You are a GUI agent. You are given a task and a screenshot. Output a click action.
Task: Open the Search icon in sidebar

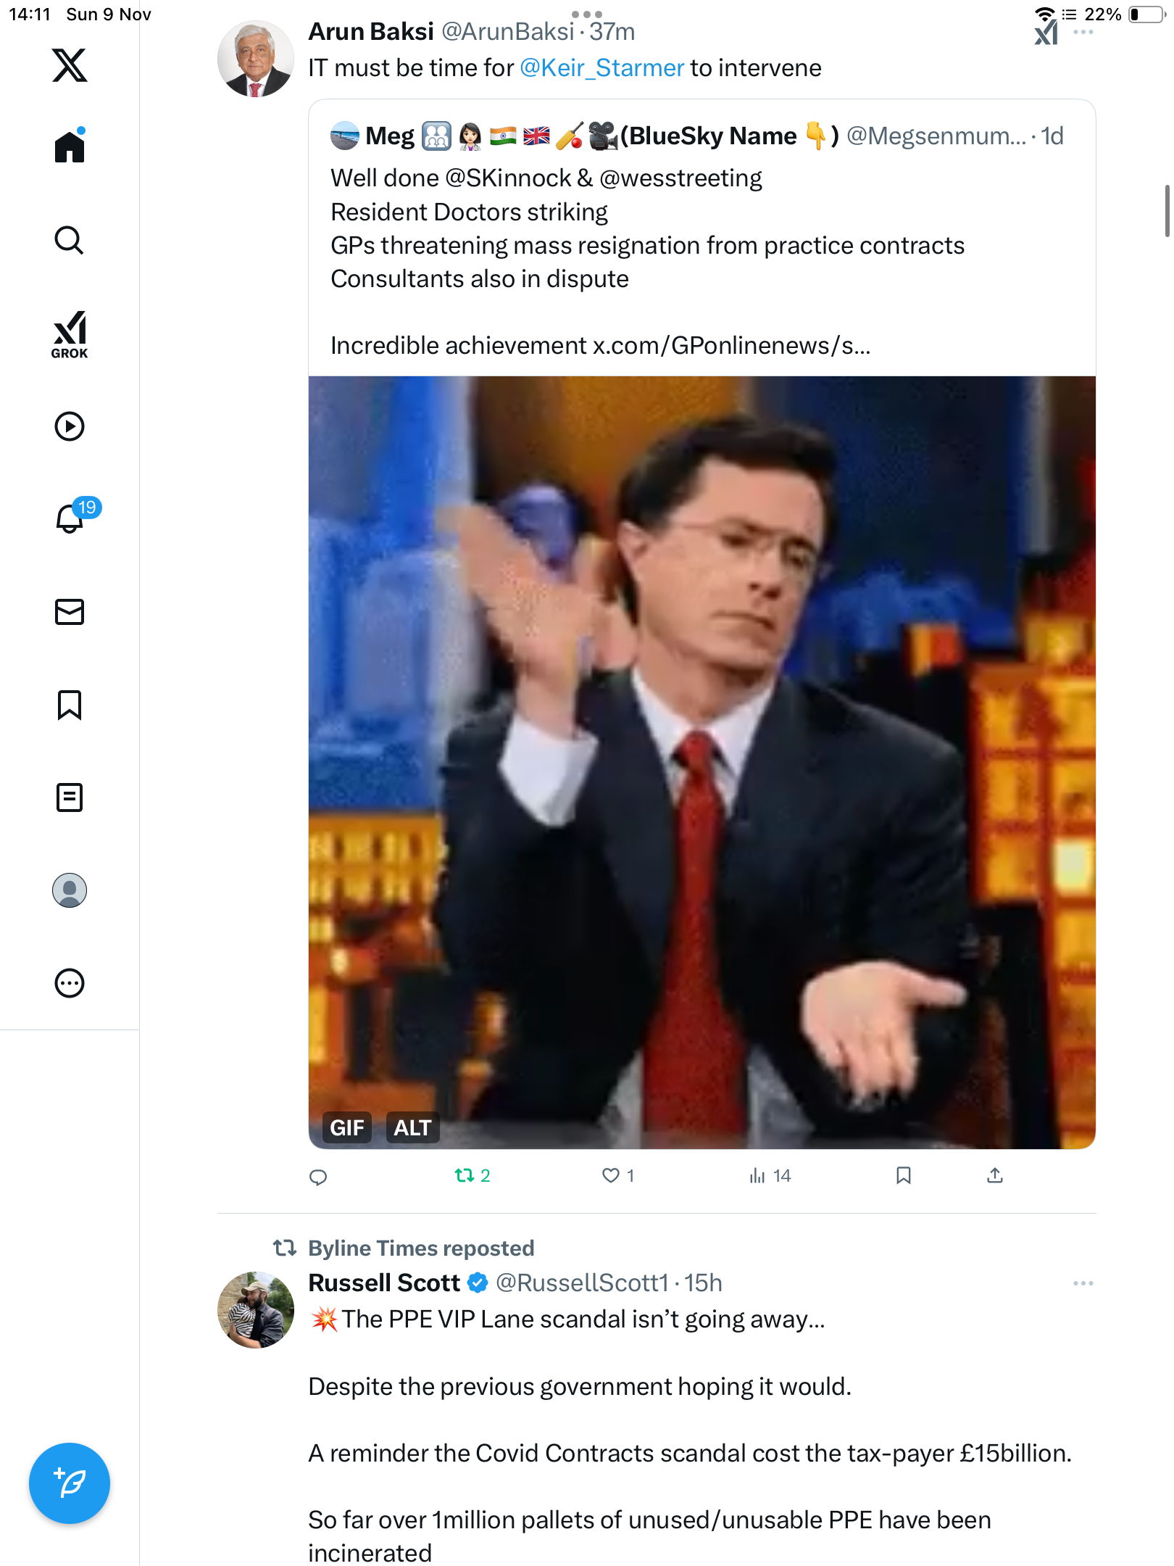70,240
